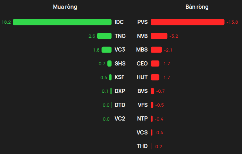Select the VC3 green bar
Image resolution: width=242 pixels, height=154 pixels.
click(x=107, y=50)
